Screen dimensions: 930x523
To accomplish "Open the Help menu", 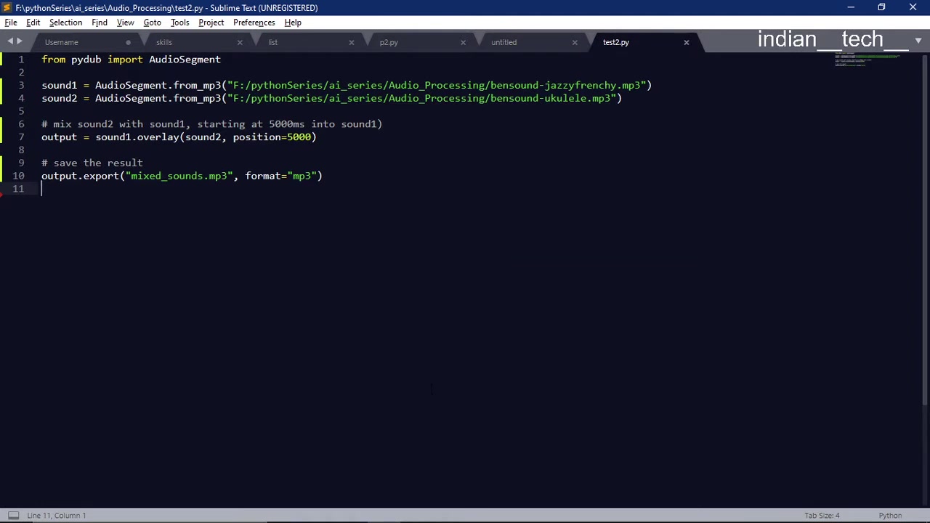I will pos(293,23).
